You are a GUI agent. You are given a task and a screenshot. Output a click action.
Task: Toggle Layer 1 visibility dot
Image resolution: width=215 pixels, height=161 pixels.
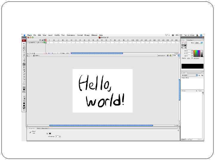click(40, 42)
